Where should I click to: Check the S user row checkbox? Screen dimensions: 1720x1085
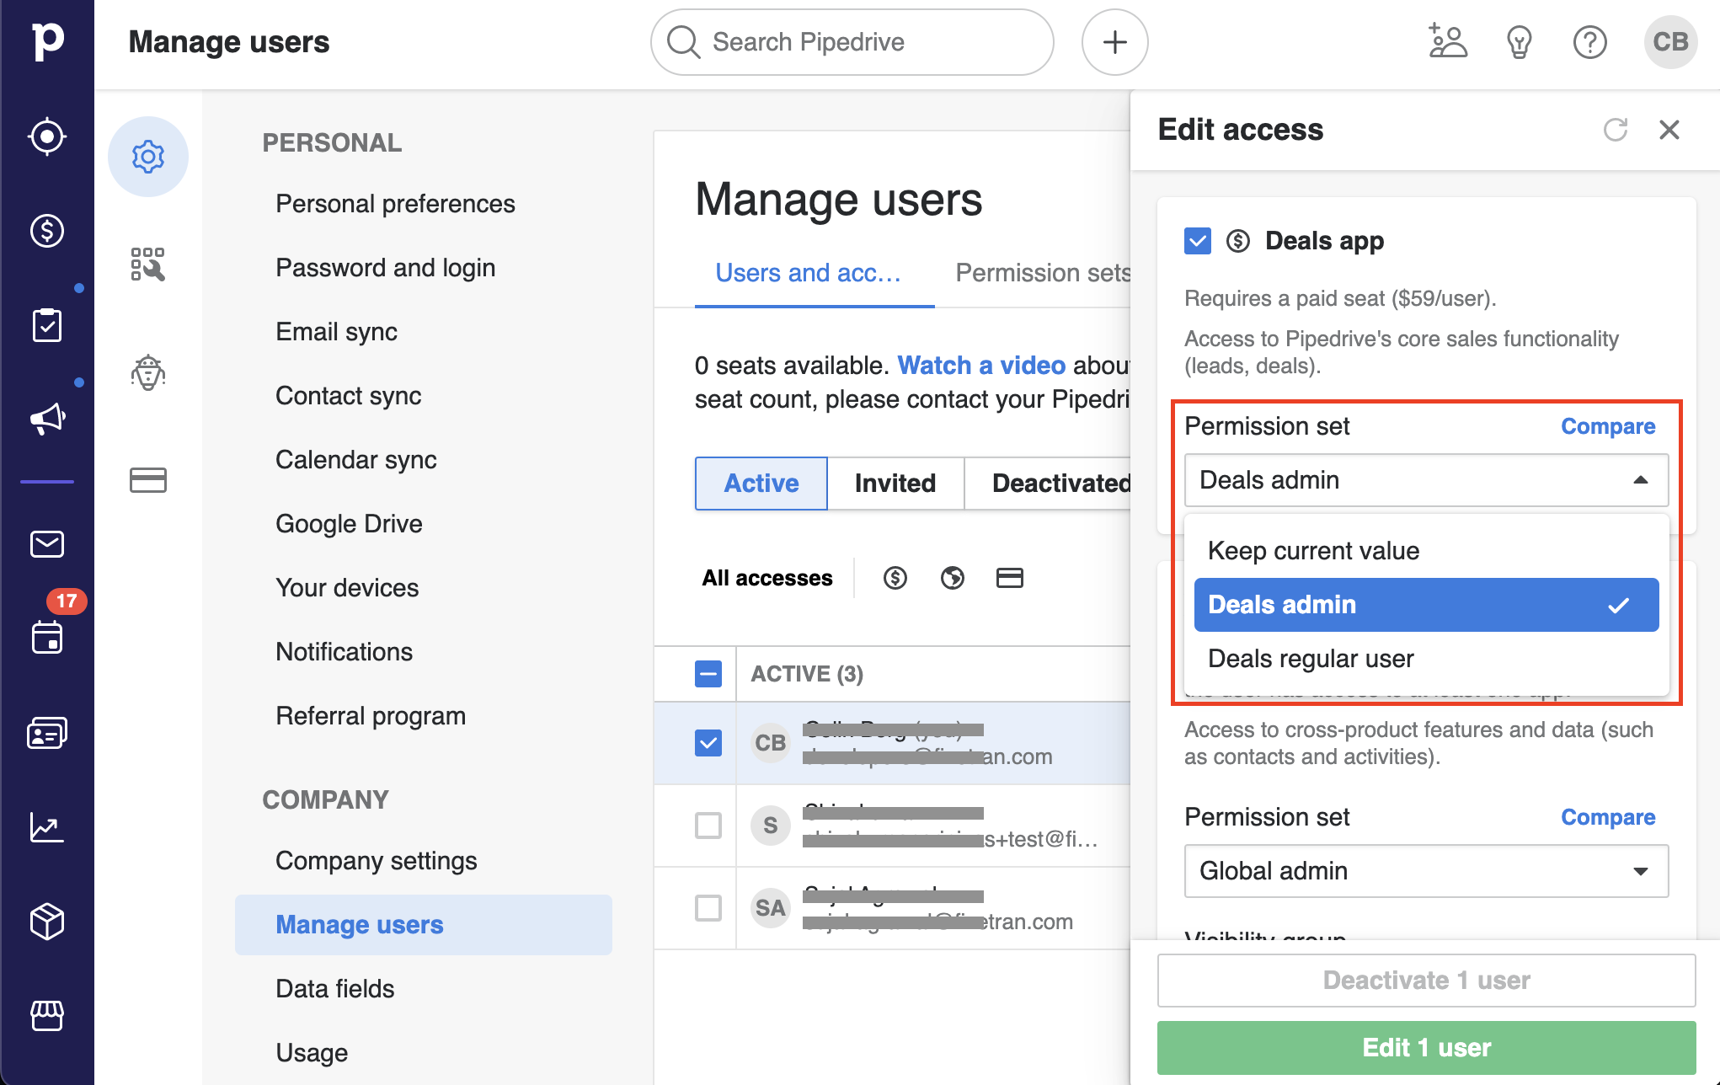708,826
